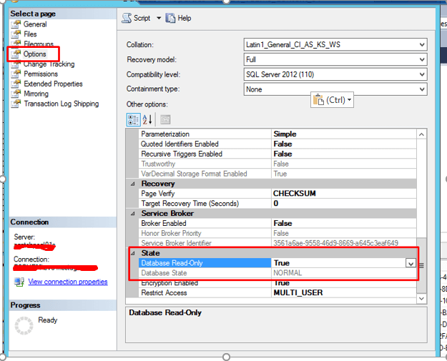Open the Containment type dropdown
This screenshot has width=447, height=361.
pyautogui.click(x=422, y=89)
